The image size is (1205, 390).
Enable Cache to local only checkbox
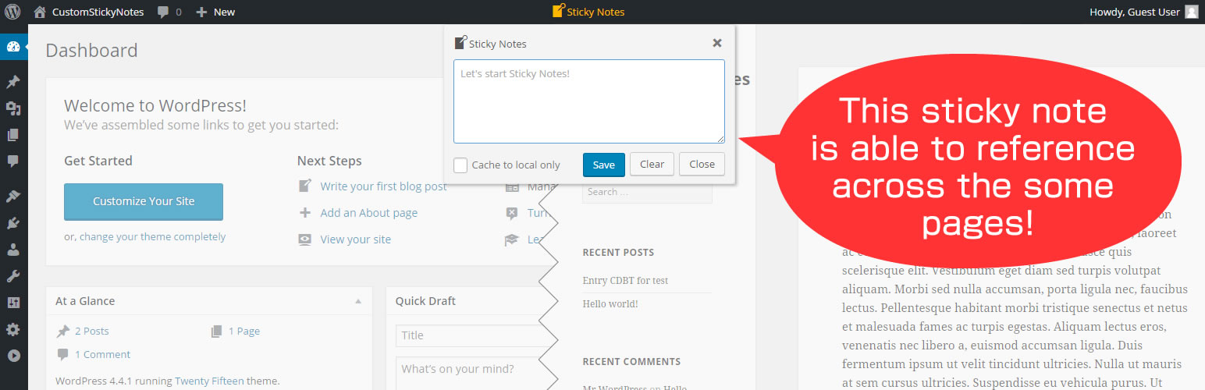(x=460, y=165)
